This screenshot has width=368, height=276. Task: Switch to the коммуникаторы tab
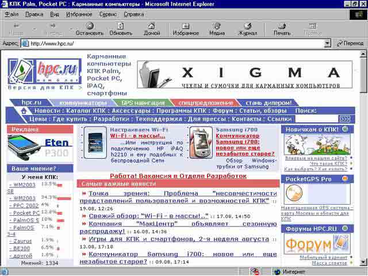tap(83, 103)
